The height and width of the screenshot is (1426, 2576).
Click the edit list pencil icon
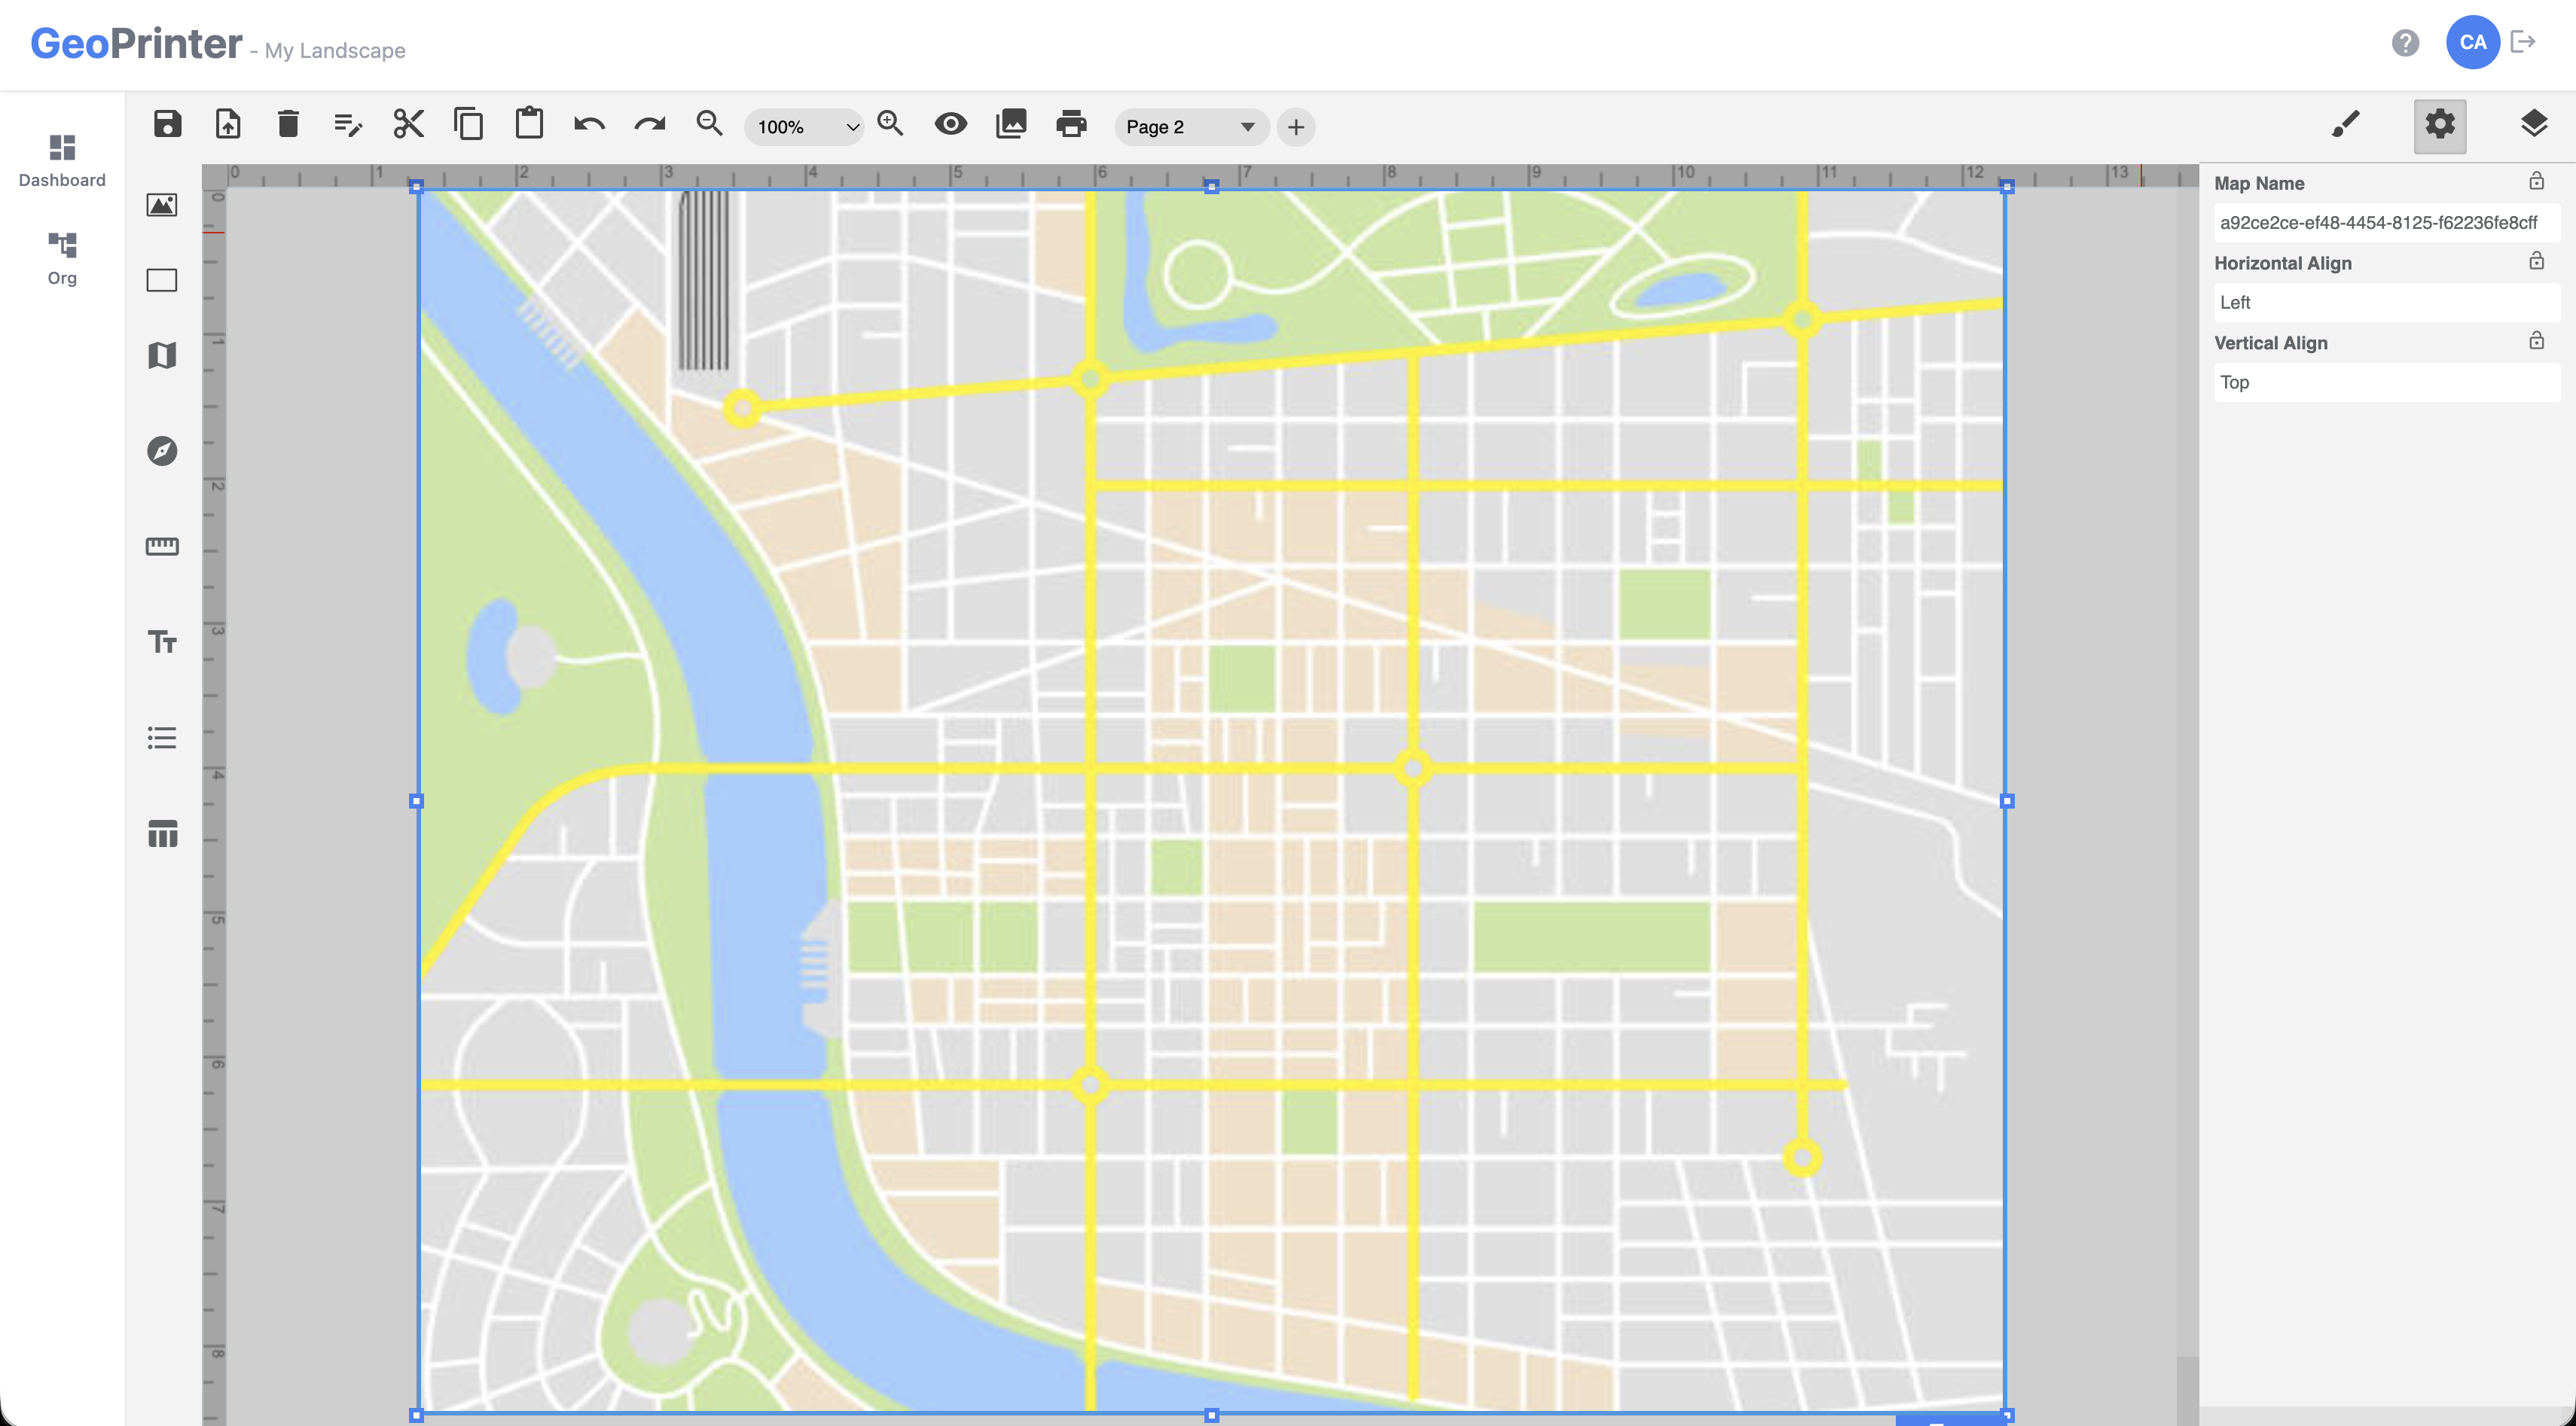point(348,125)
